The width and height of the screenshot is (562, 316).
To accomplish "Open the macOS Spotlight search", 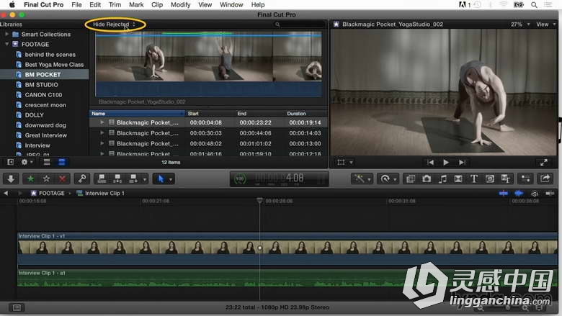I will 534,4.
